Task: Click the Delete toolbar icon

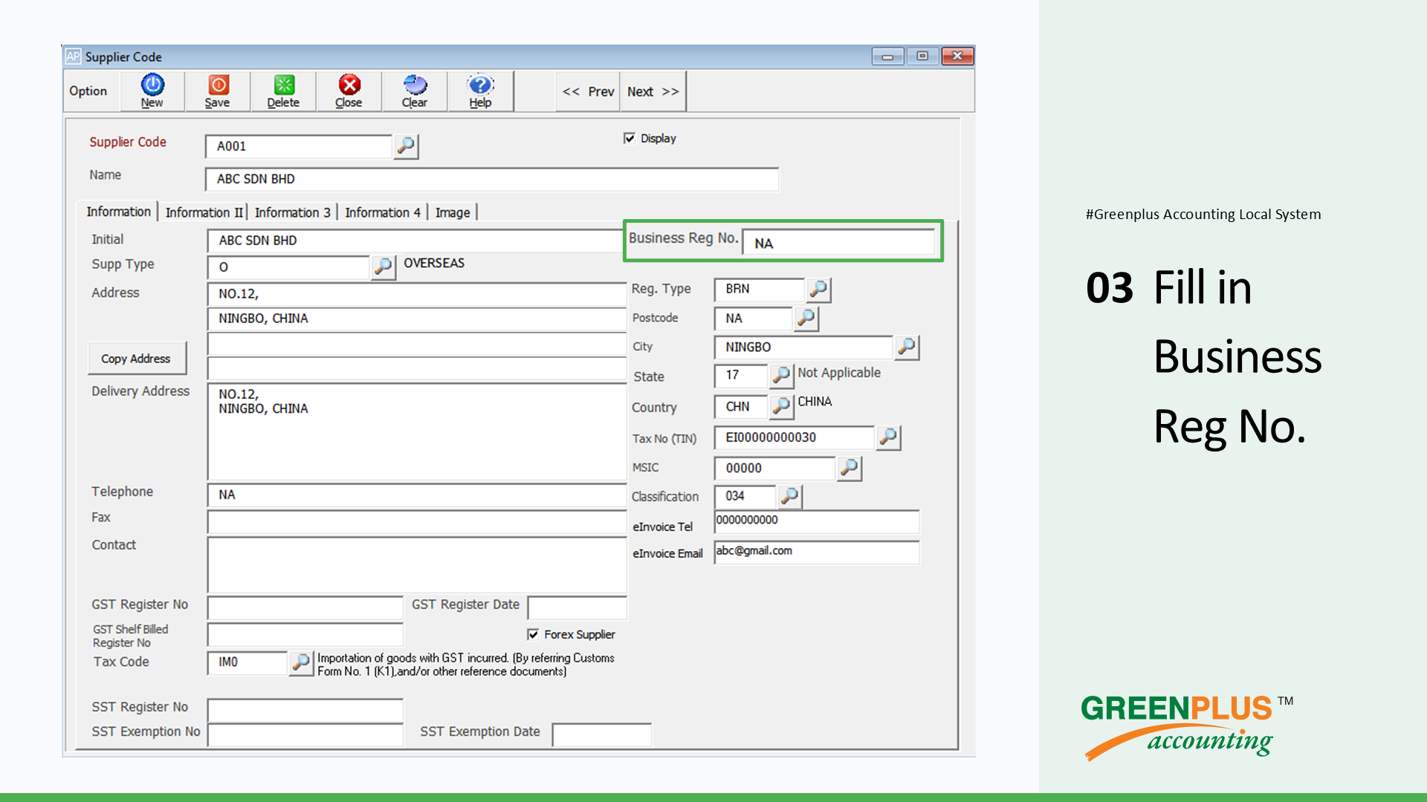Action: (283, 91)
